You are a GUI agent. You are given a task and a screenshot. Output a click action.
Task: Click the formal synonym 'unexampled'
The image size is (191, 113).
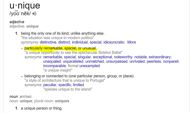pyautogui.click(x=89, y=66)
